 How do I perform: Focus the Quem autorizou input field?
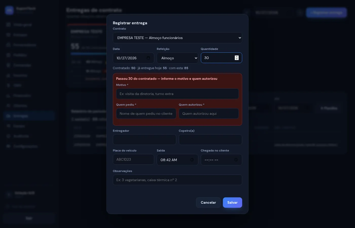(209, 113)
